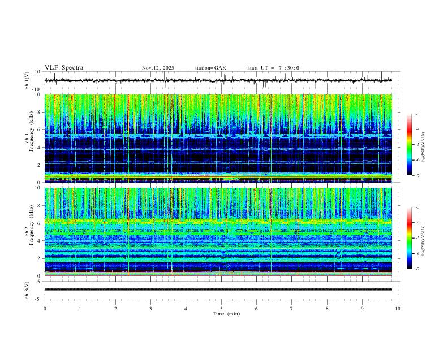Click time axis tick label "6"
This screenshot has width=448, height=346.
click(x=256, y=309)
